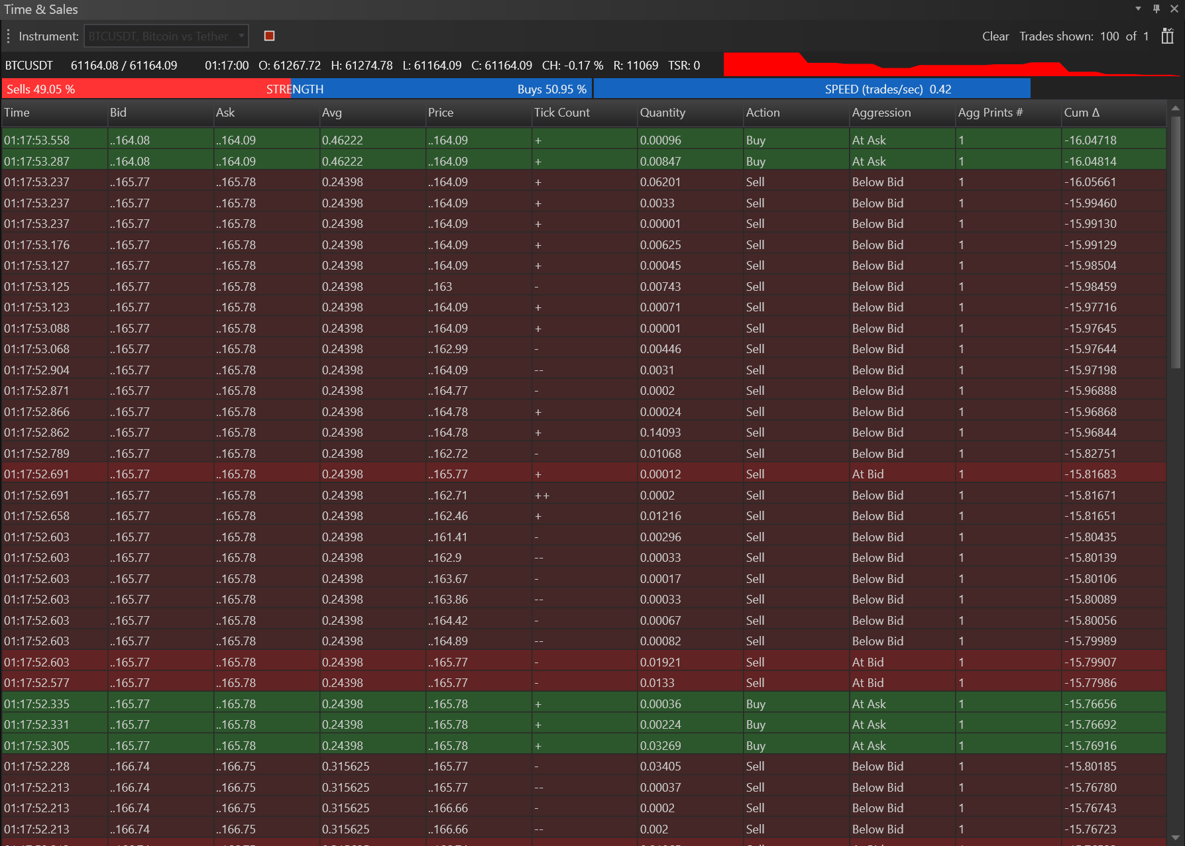Pin the Time & Sales panel
1185x846 pixels.
pos(1157,9)
